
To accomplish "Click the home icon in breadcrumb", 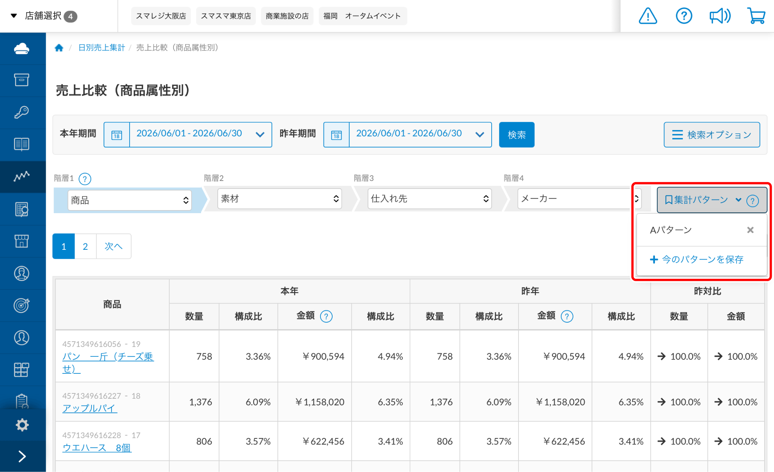I will click(x=59, y=48).
